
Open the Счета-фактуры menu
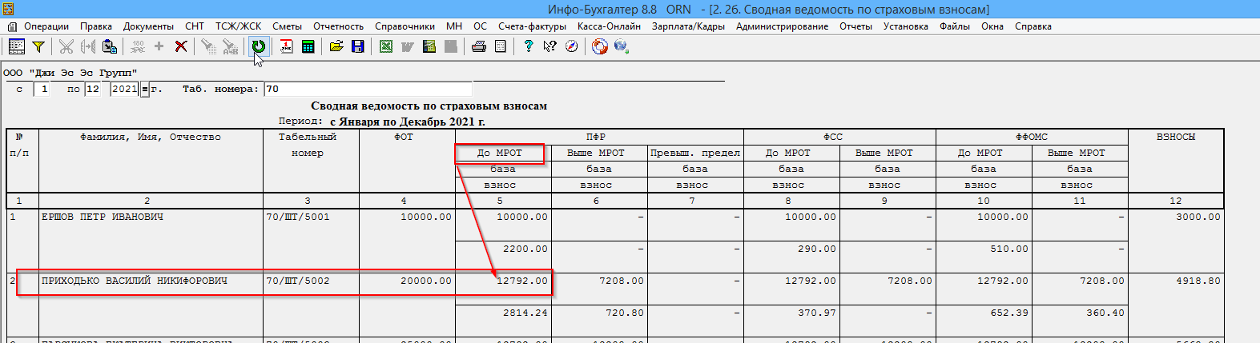click(x=532, y=26)
